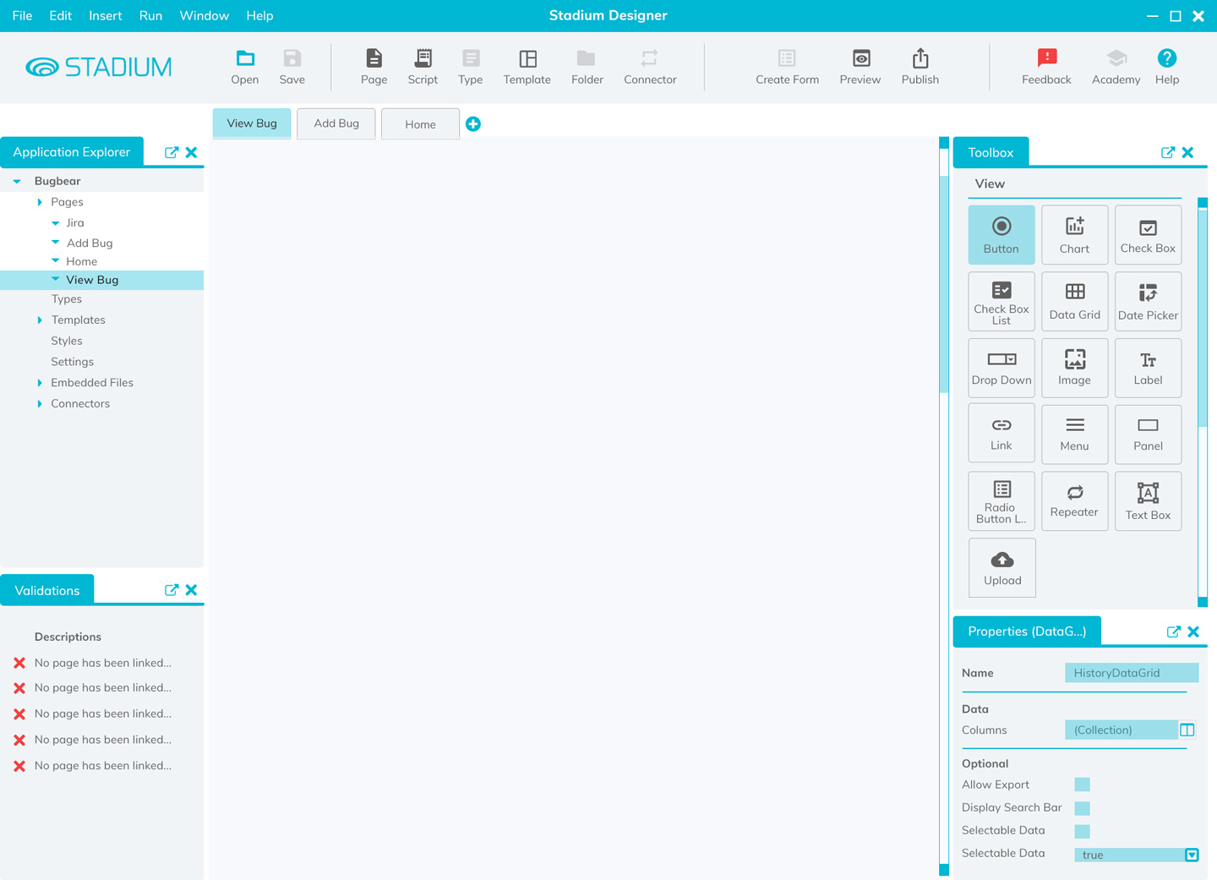
Task: Click the Name field HistoryDataGrid
Action: (x=1130, y=673)
